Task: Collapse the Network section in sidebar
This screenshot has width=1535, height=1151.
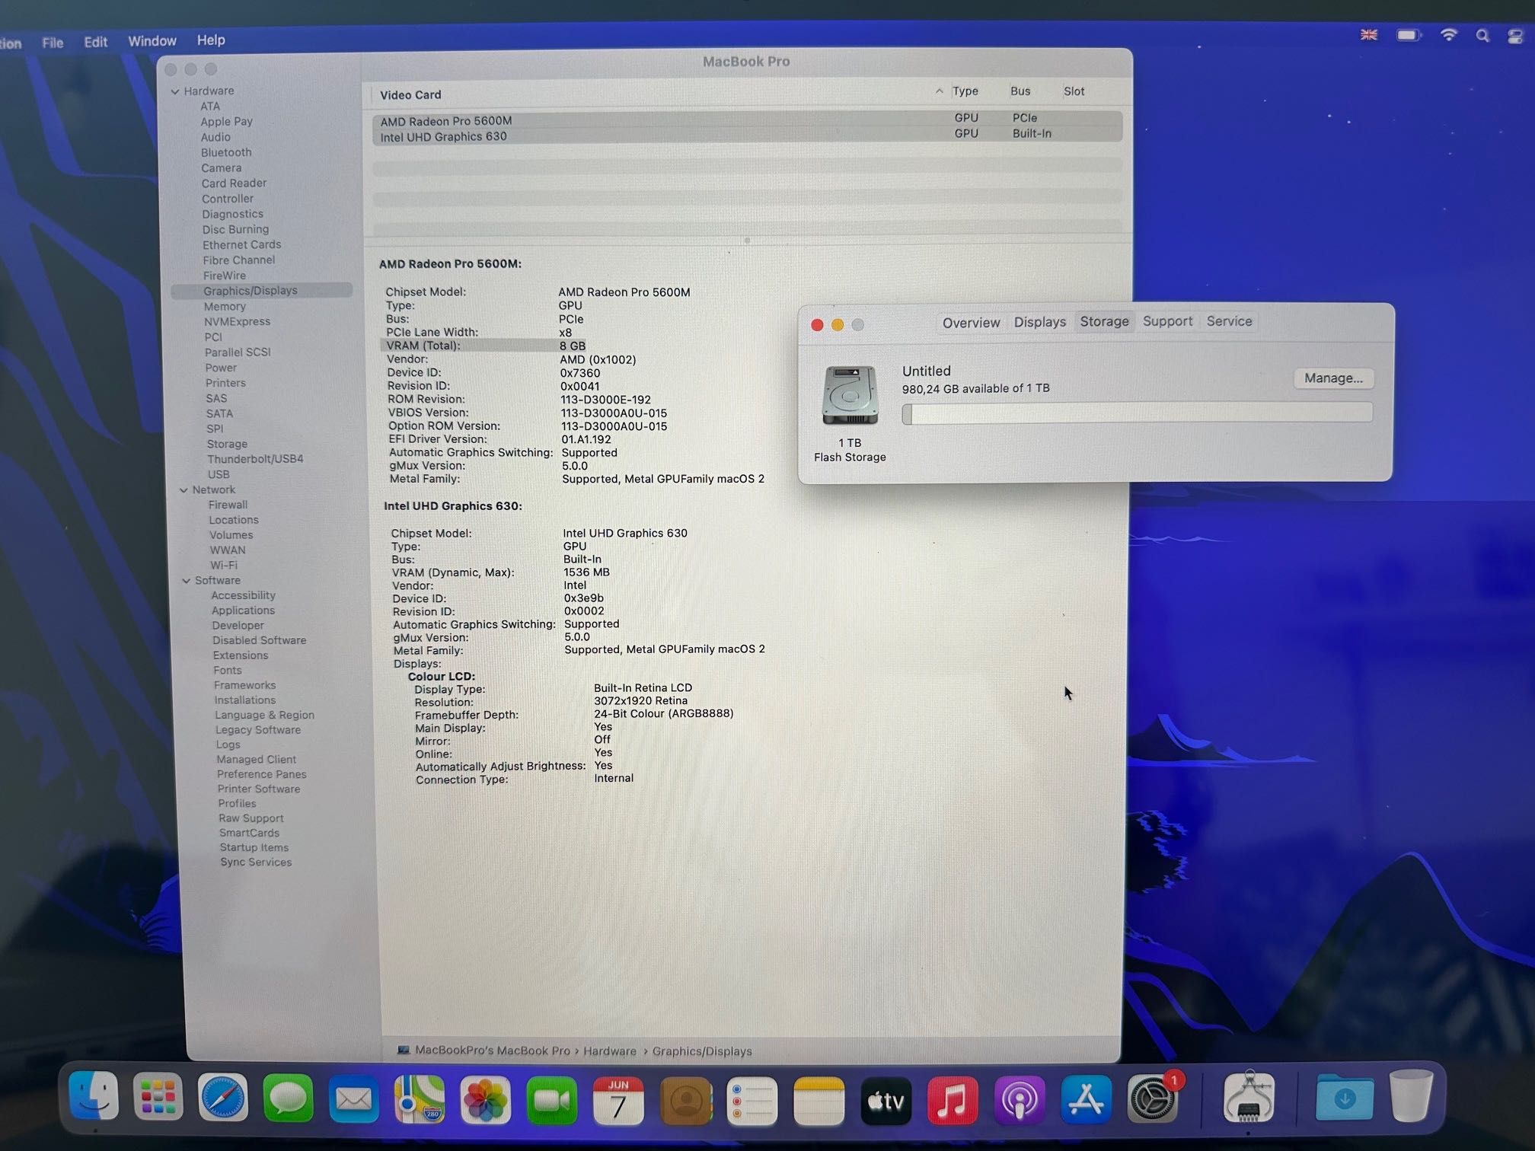Action: click(x=183, y=490)
